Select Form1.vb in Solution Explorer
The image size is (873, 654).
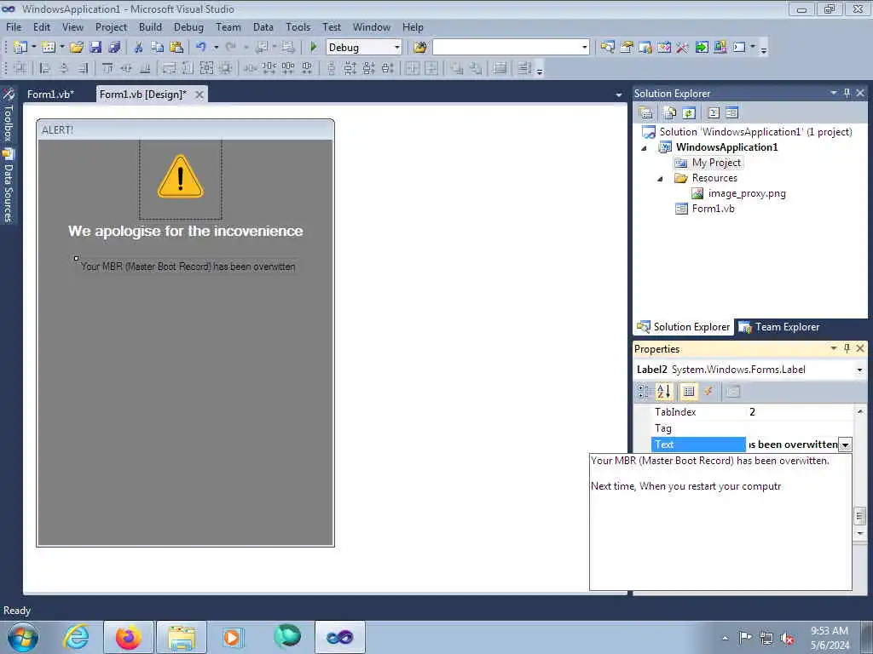(713, 209)
